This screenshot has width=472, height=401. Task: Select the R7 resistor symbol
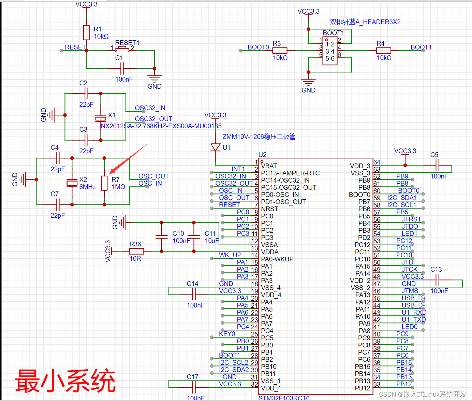pyautogui.click(x=104, y=183)
